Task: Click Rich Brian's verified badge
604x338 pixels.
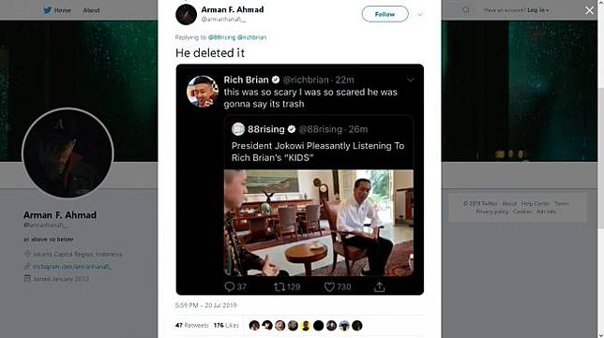Action: (276, 80)
